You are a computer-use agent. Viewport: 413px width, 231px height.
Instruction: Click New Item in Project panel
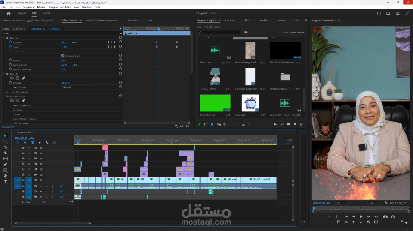click(295, 124)
